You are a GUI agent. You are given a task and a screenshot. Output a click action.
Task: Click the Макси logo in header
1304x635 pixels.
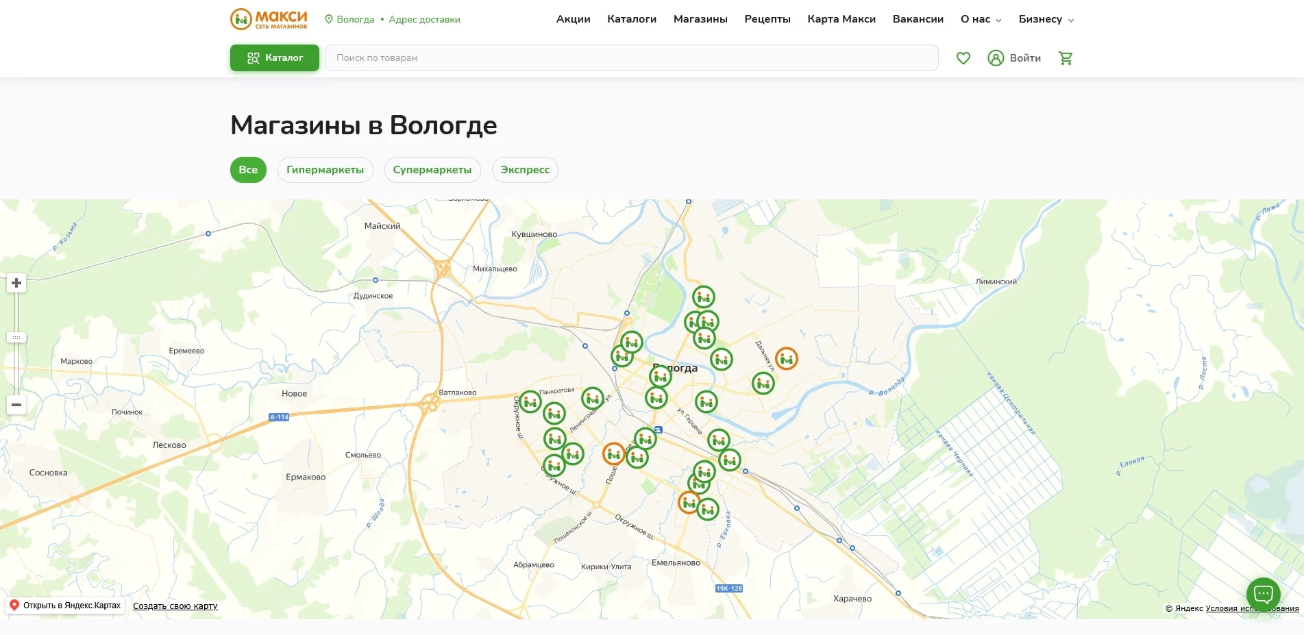coord(269,19)
